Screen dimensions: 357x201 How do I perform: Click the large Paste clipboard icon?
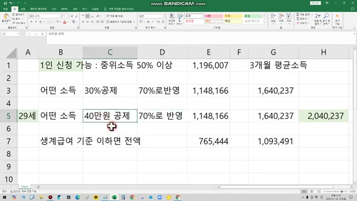pyautogui.click(x=6, y=17)
